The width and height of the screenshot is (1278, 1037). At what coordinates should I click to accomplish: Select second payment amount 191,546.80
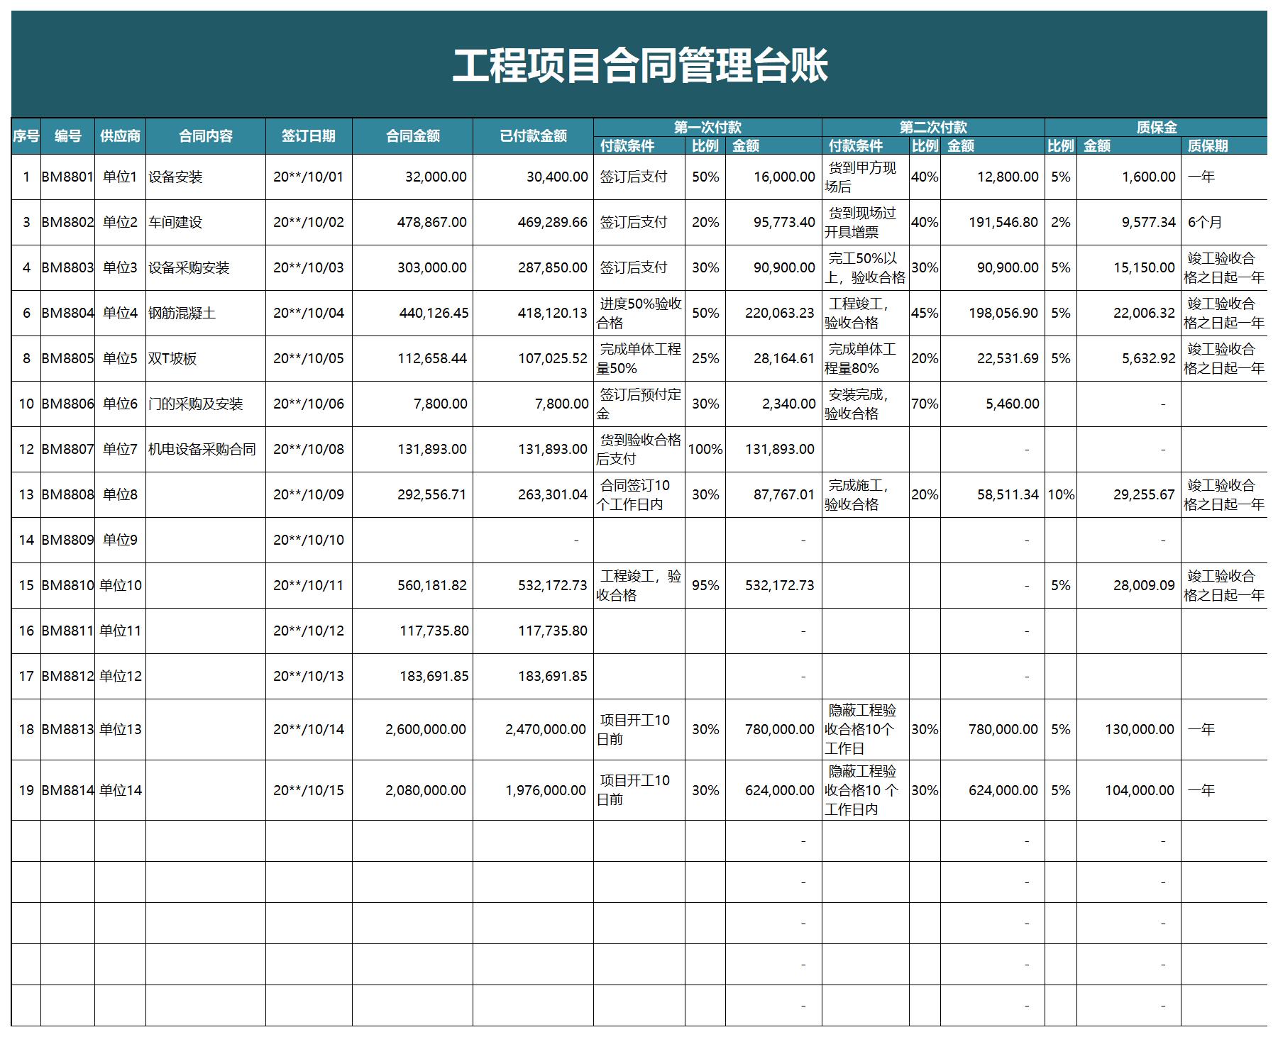(993, 222)
